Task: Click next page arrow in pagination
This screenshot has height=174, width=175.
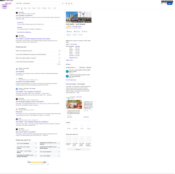Action: [48, 162]
